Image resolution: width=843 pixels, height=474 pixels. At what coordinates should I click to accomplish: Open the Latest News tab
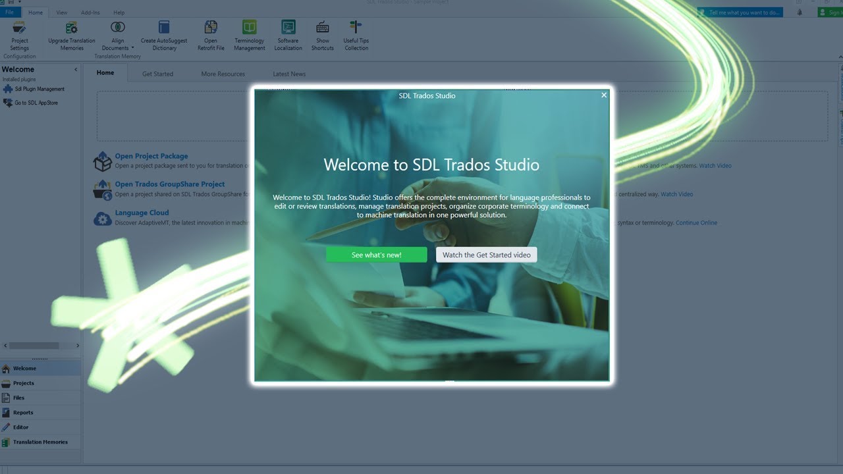[289, 74]
